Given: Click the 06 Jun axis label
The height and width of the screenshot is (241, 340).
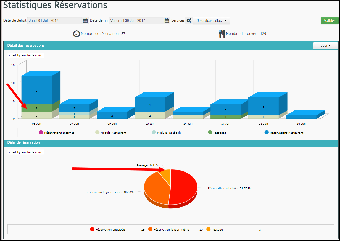Looking at the screenshot, I should pyautogui.click(x=36, y=124).
